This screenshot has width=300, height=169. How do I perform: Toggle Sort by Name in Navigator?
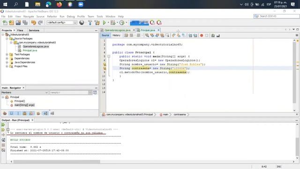[x=45, y=114]
